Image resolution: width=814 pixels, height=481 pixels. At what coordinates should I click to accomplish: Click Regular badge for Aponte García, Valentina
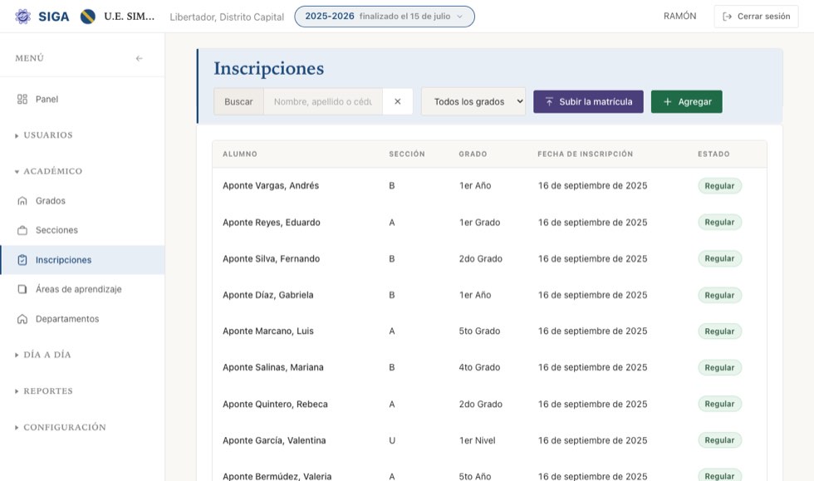click(x=719, y=440)
